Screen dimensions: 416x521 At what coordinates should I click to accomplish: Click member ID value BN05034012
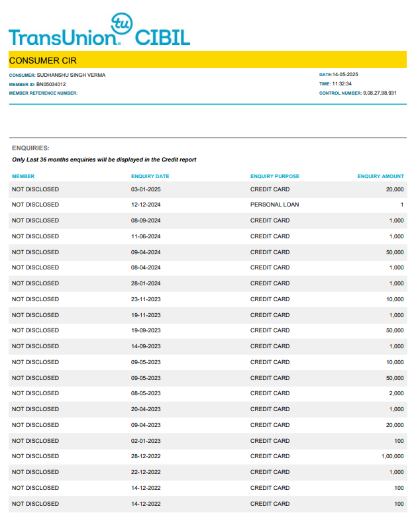pos(51,84)
